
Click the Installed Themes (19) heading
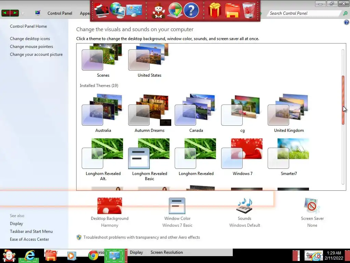99,85
